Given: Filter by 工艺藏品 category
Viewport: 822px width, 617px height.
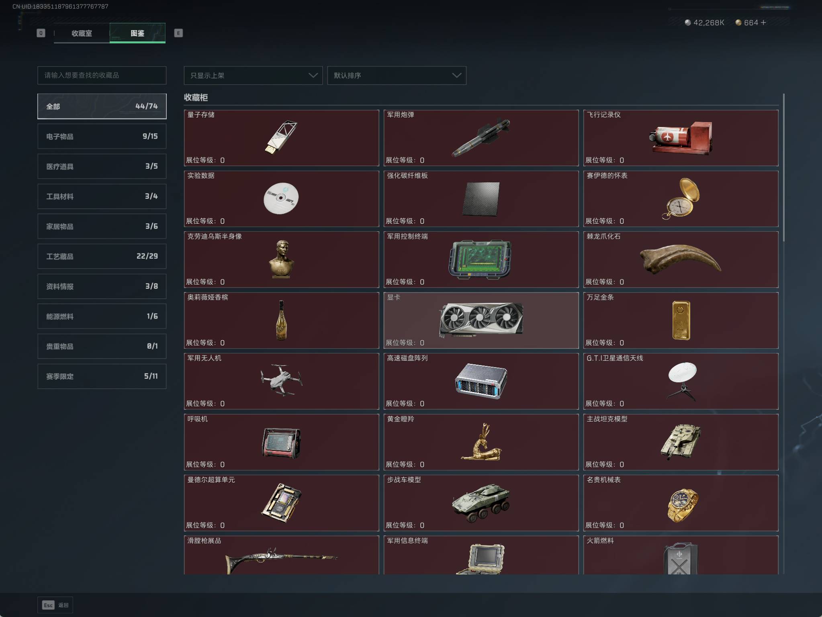Looking at the screenshot, I should pos(102,256).
